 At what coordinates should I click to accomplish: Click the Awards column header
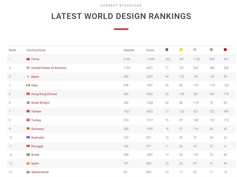(x=129, y=50)
